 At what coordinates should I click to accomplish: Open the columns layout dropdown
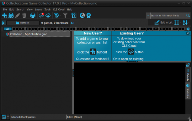tap(177, 23)
